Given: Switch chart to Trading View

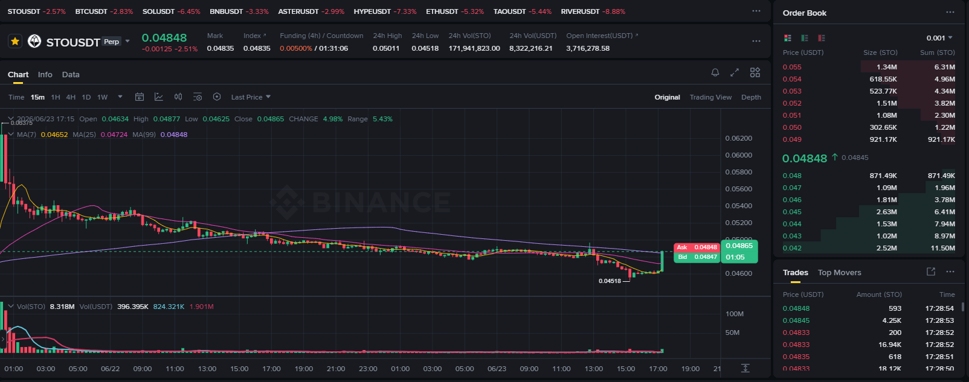Looking at the screenshot, I should click(x=710, y=97).
